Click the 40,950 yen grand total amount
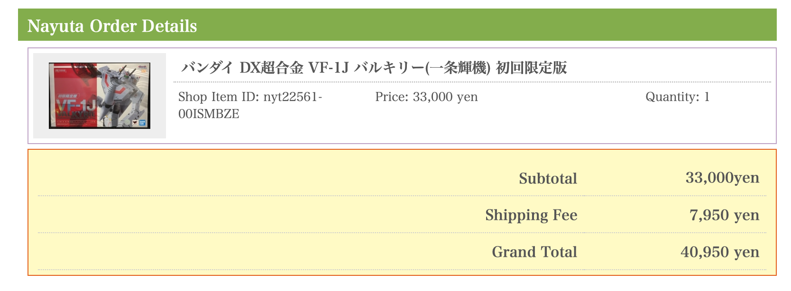This screenshot has width=791, height=291. coord(720,252)
